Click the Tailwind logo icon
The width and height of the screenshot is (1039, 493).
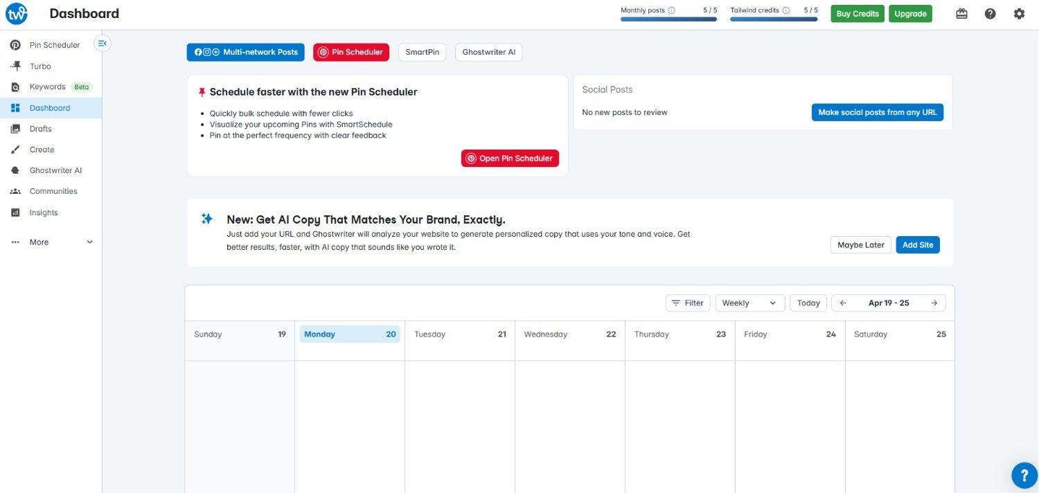pyautogui.click(x=17, y=14)
